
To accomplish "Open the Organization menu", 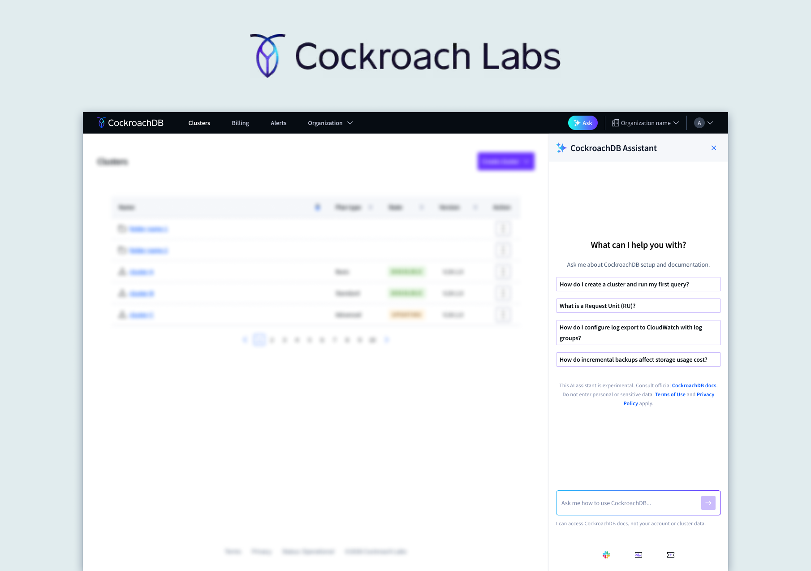I will coord(330,123).
